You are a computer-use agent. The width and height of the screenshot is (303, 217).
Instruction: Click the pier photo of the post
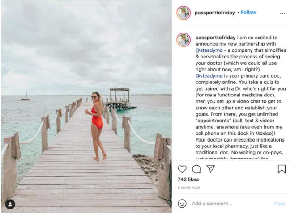pyautogui.click(x=86, y=106)
